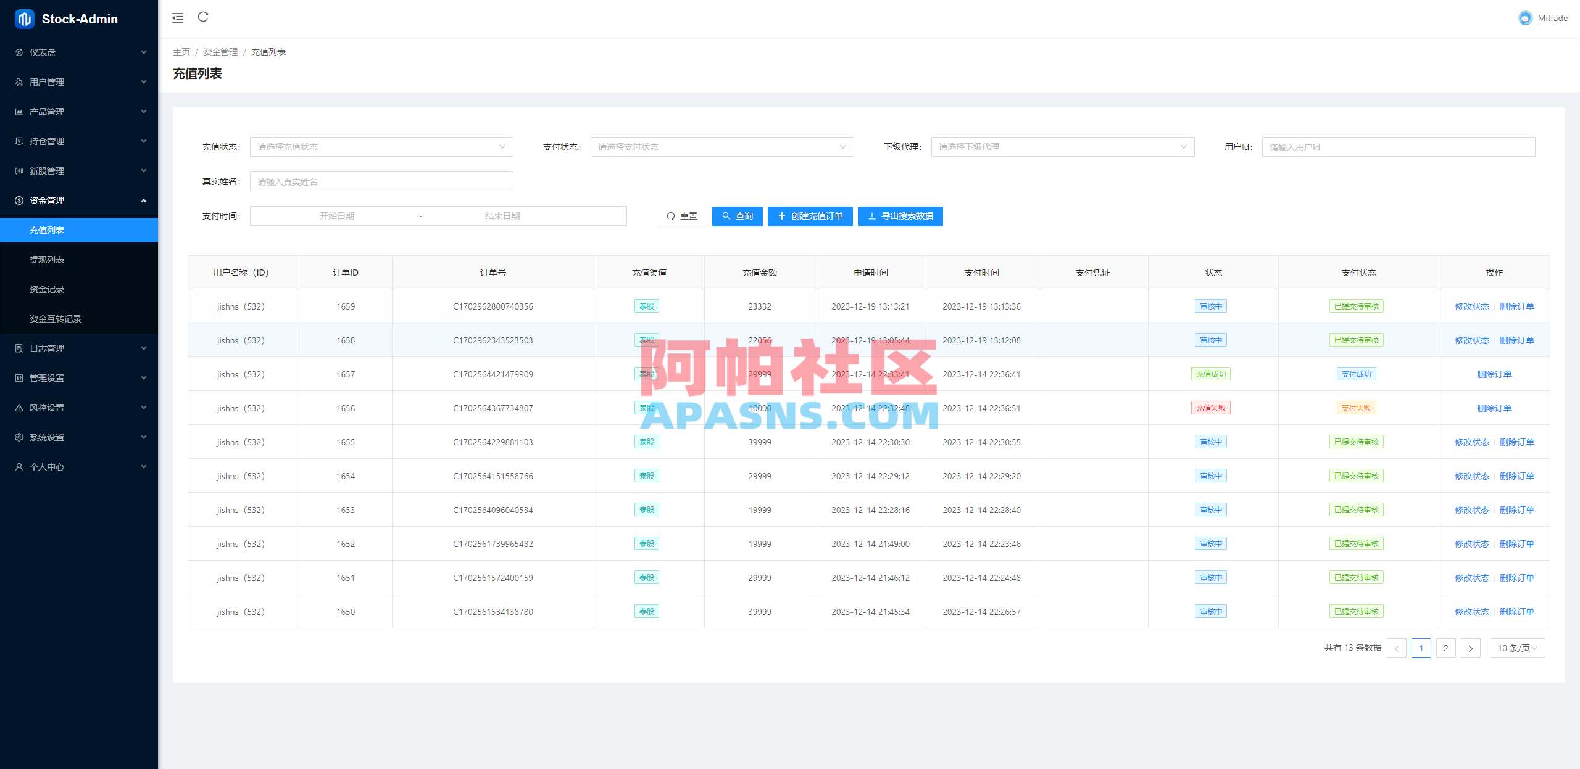Viewport: 1580px width, 769px height.
Task: Click the 创建充值订单 create order button
Action: click(810, 216)
